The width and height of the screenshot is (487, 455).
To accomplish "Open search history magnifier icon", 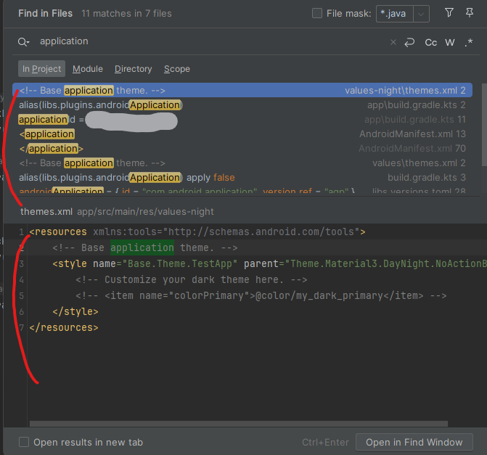I will pos(24,41).
